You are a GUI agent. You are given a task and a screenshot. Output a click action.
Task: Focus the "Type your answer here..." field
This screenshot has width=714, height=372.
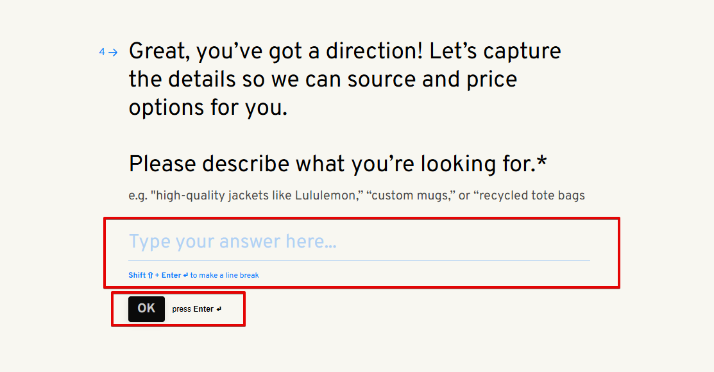coord(359,242)
